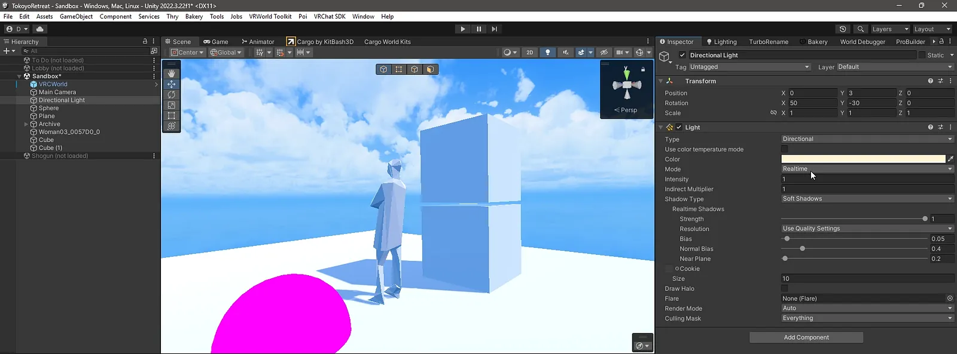Open Sandbox scene options menu
The width and height of the screenshot is (957, 354).
154,76
